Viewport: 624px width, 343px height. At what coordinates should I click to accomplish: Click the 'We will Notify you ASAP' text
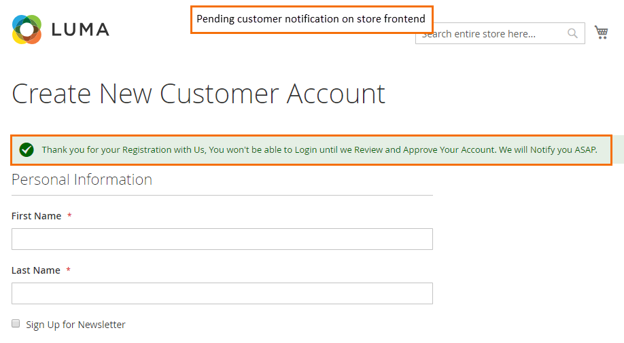pyautogui.click(x=548, y=149)
